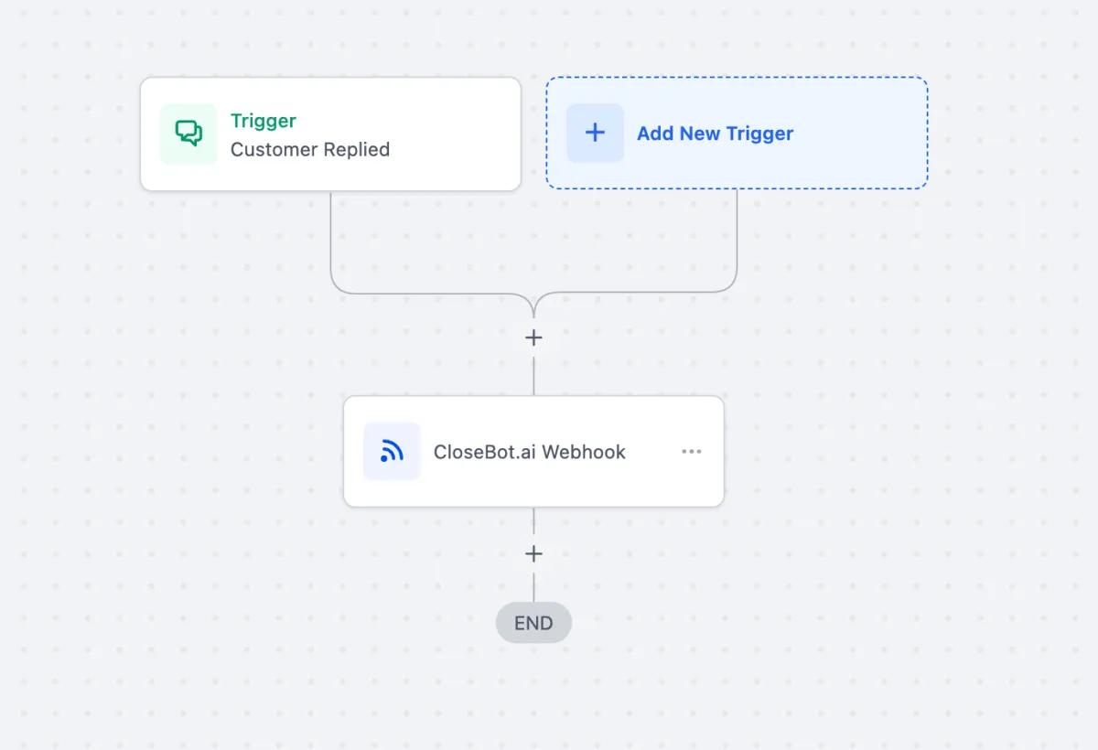Add a step using plus above END
This screenshot has width=1098, height=750.
pyautogui.click(x=533, y=553)
